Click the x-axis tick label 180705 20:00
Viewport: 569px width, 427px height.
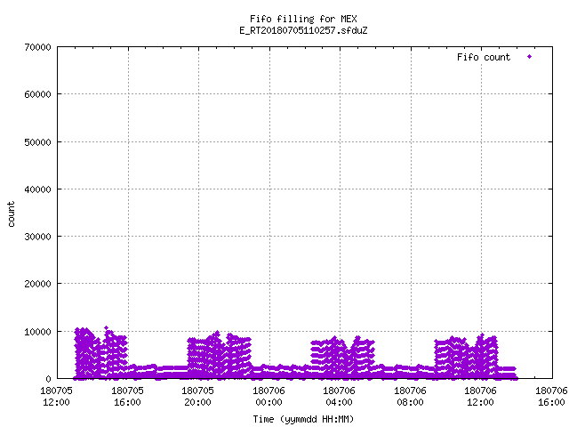pos(198,397)
